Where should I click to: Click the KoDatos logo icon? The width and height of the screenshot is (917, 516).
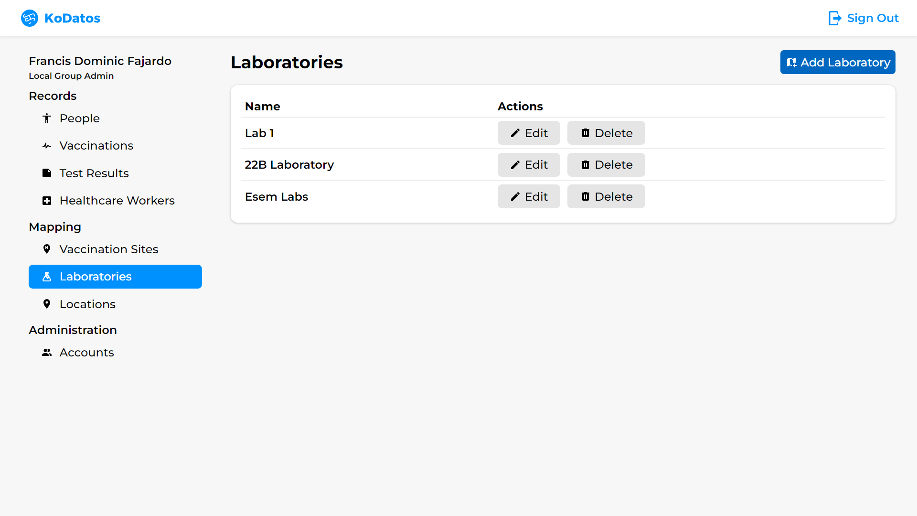(30, 18)
